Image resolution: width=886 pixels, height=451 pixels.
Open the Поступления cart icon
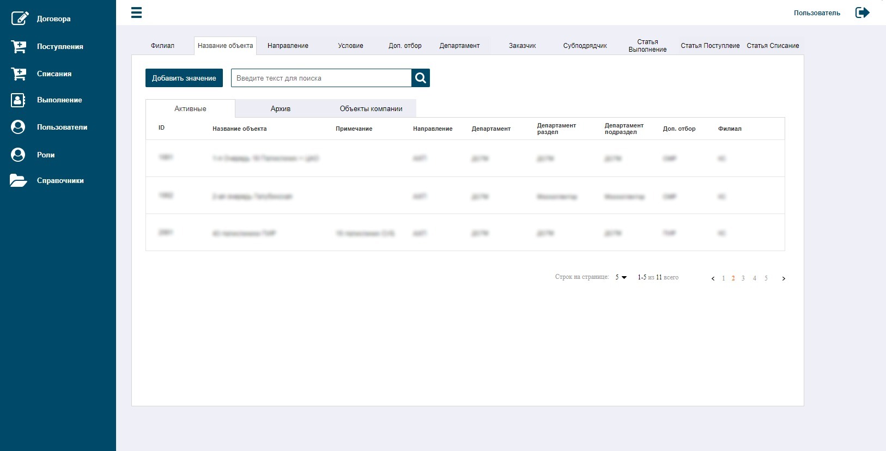tap(19, 46)
